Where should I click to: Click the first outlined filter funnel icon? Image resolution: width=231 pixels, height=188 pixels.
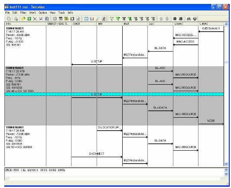(112, 19)
